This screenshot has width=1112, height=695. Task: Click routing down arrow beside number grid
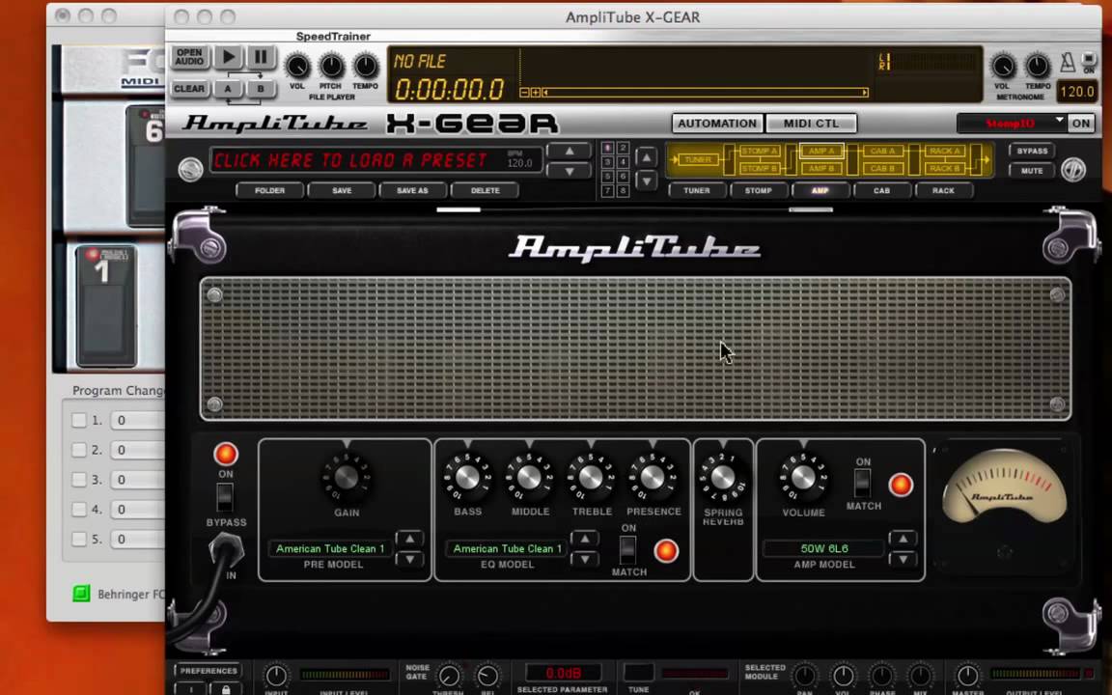tap(646, 181)
